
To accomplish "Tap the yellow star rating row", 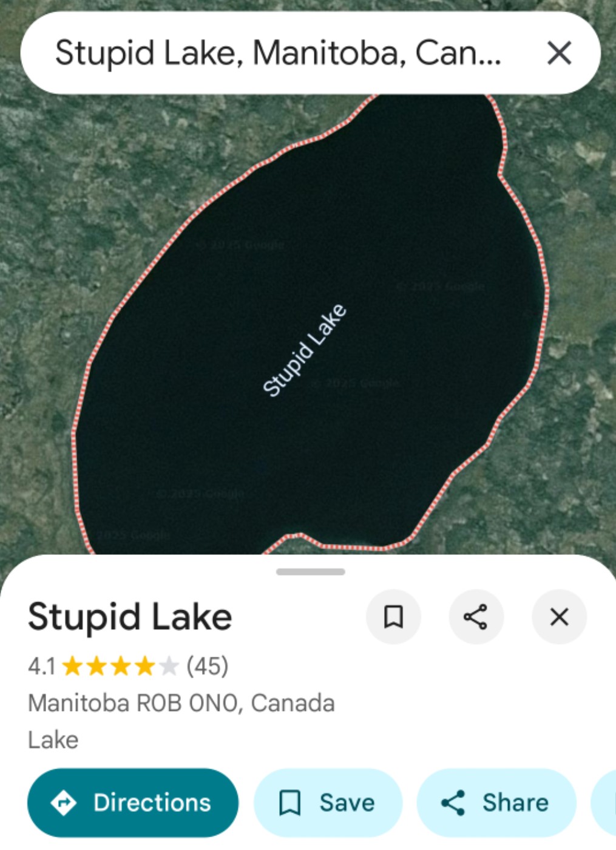I will point(120,666).
